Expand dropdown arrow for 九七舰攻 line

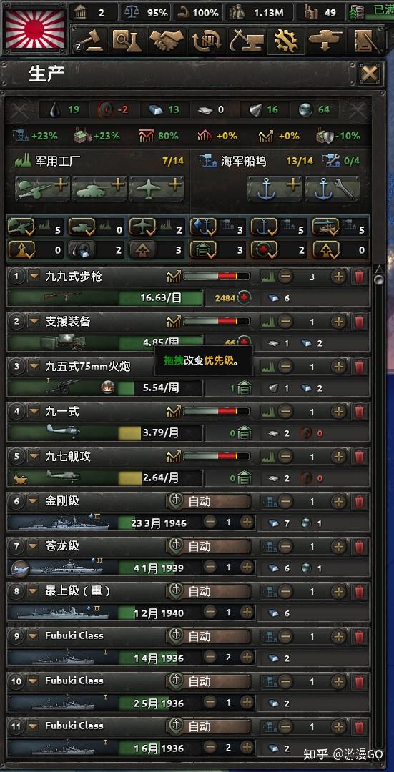tap(34, 456)
